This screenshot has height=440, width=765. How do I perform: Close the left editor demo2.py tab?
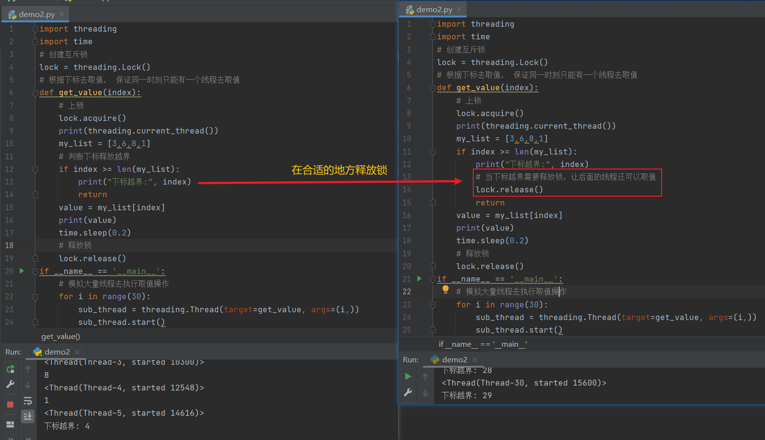62,15
